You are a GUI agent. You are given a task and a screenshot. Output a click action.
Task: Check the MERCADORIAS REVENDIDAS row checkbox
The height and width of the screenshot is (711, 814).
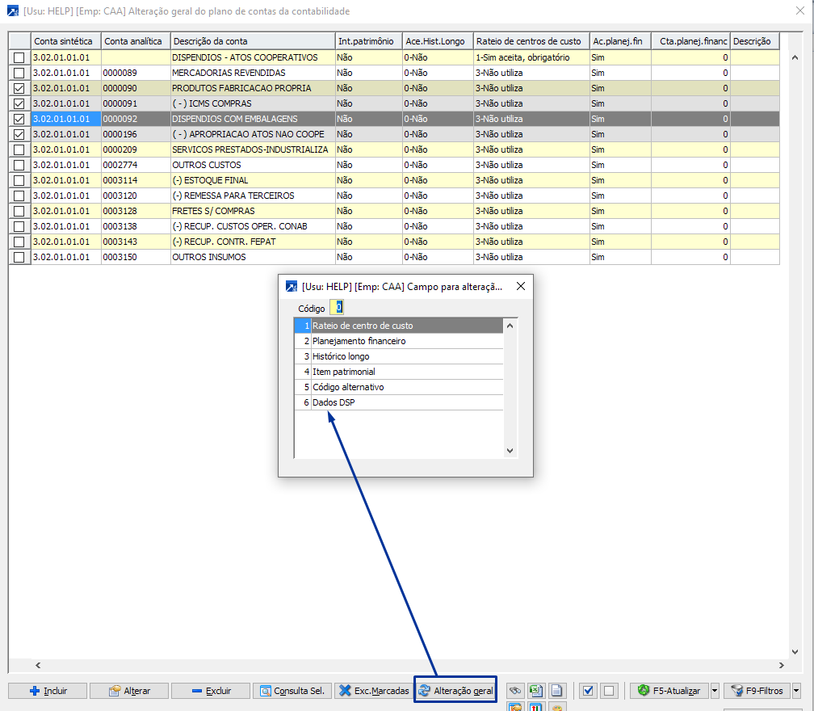[19, 73]
